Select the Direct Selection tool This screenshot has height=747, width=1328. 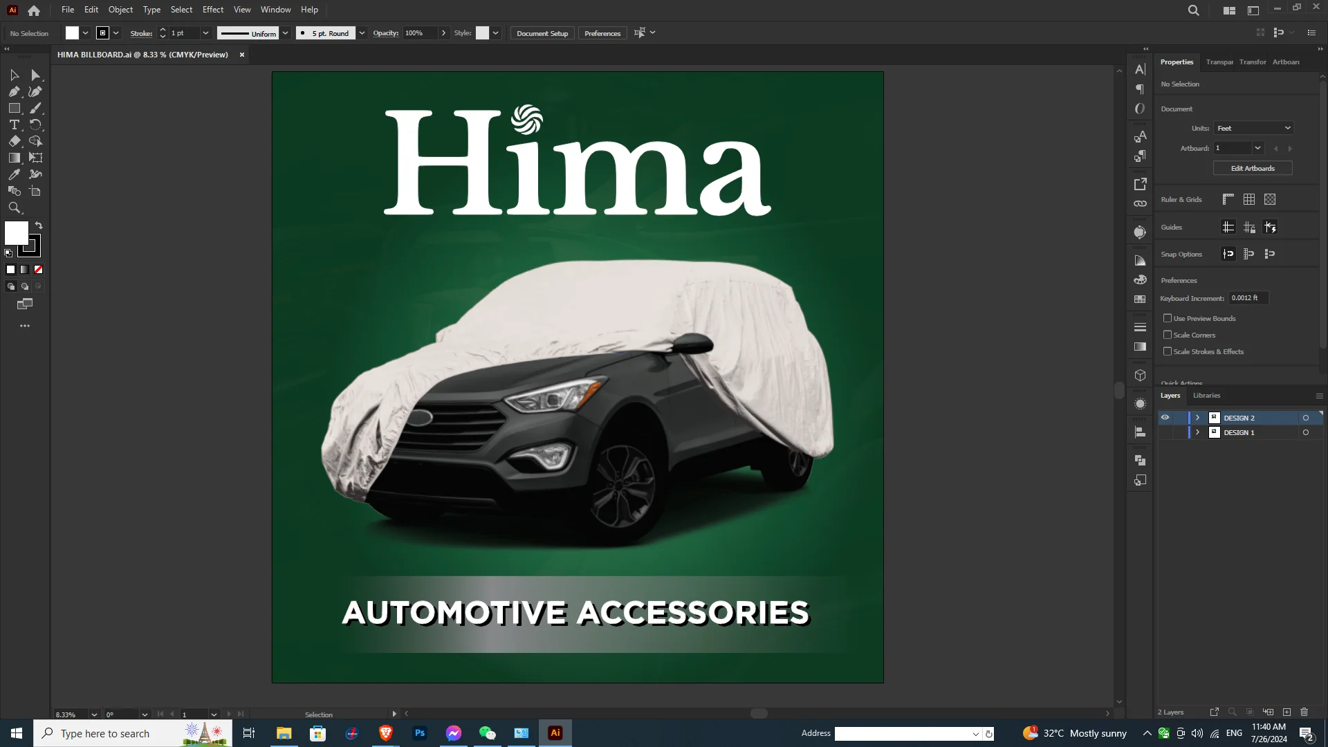36,75
